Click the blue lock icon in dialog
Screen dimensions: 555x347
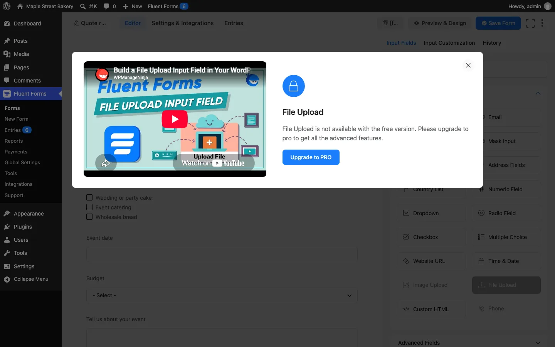[x=294, y=86]
